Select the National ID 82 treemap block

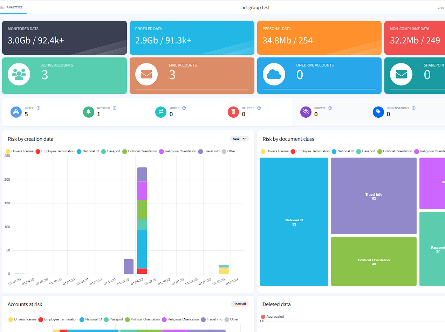tap(294, 222)
